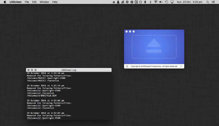Open the Apple menu
This screenshot has height=126, width=219.
[x=5, y=2]
